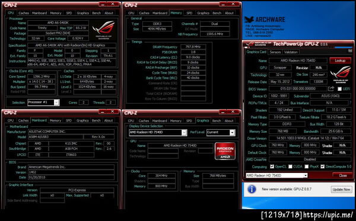Click the BIOS Version field in GPU-Z

(x=298, y=89)
